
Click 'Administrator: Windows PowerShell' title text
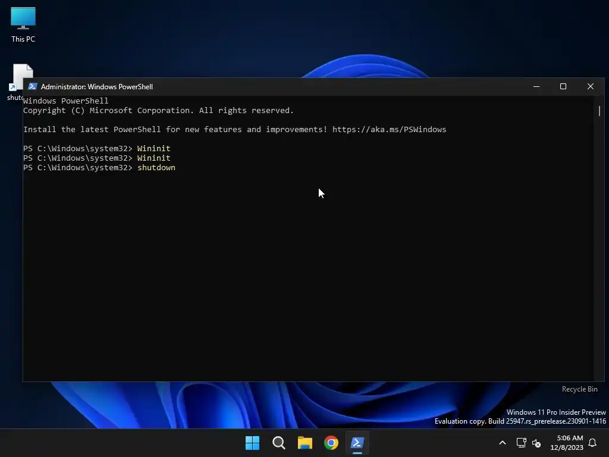[x=97, y=87]
